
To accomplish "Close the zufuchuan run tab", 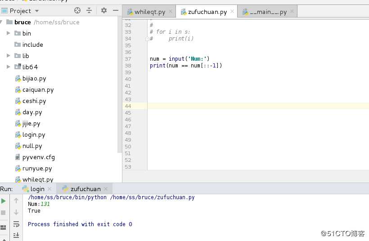I will coord(106,188).
